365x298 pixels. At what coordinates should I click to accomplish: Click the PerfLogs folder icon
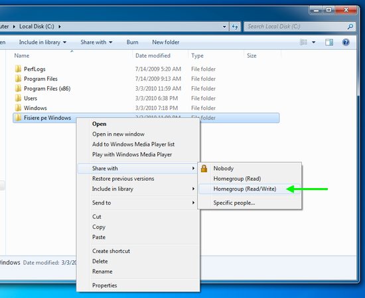(18, 69)
